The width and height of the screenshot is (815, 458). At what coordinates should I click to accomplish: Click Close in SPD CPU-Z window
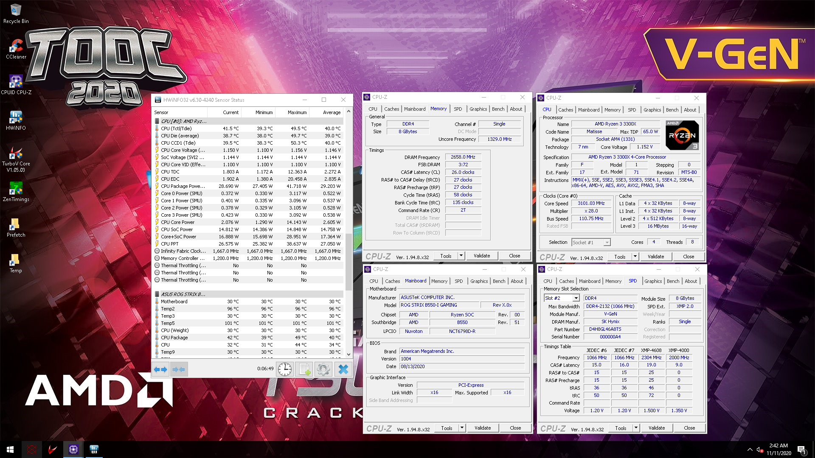689,428
